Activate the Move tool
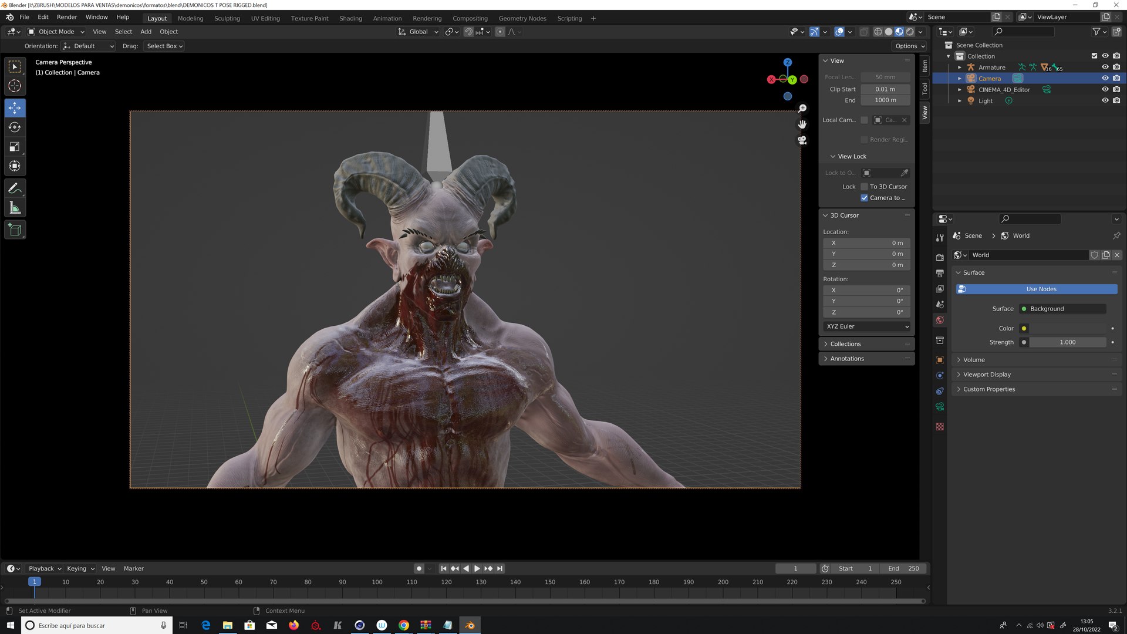Viewport: 1127px width, 634px height. [x=15, y=108]
